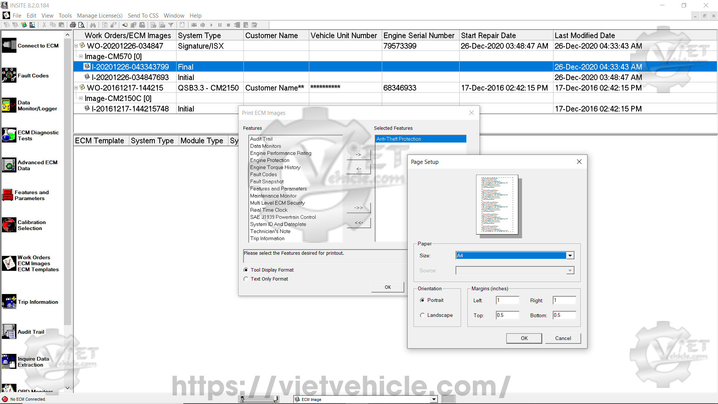The image size is (718, 404).
Task: Select Tool Display Format option
Action: pos(246,270)
